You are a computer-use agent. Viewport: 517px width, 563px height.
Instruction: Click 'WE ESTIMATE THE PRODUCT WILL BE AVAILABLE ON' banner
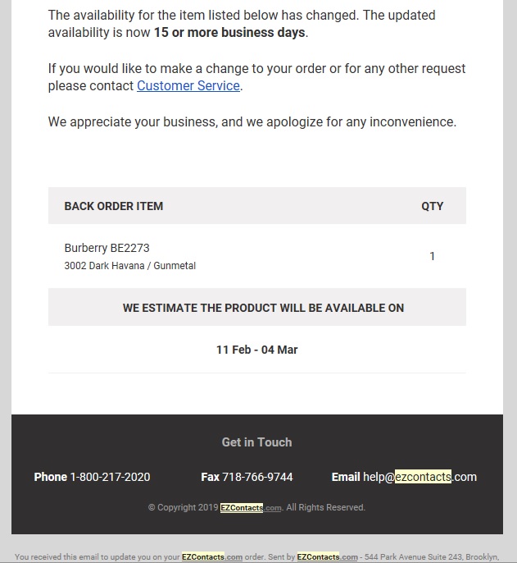[x=263, y=308]
